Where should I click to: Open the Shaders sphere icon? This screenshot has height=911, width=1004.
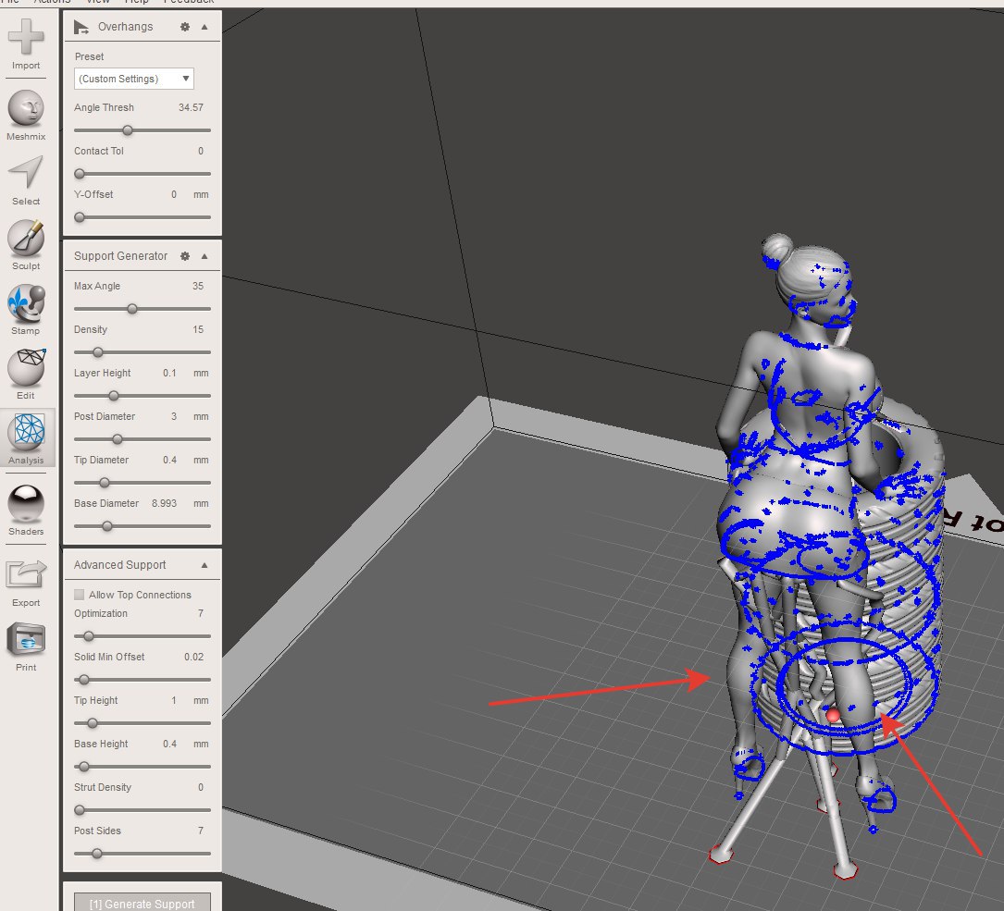26,504
